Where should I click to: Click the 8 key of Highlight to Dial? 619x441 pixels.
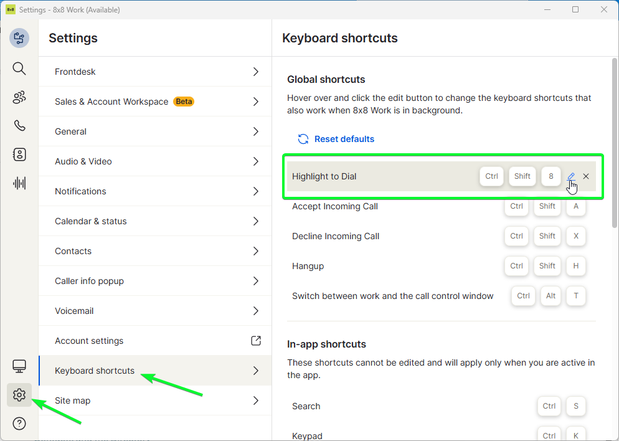tap(551, 176)
